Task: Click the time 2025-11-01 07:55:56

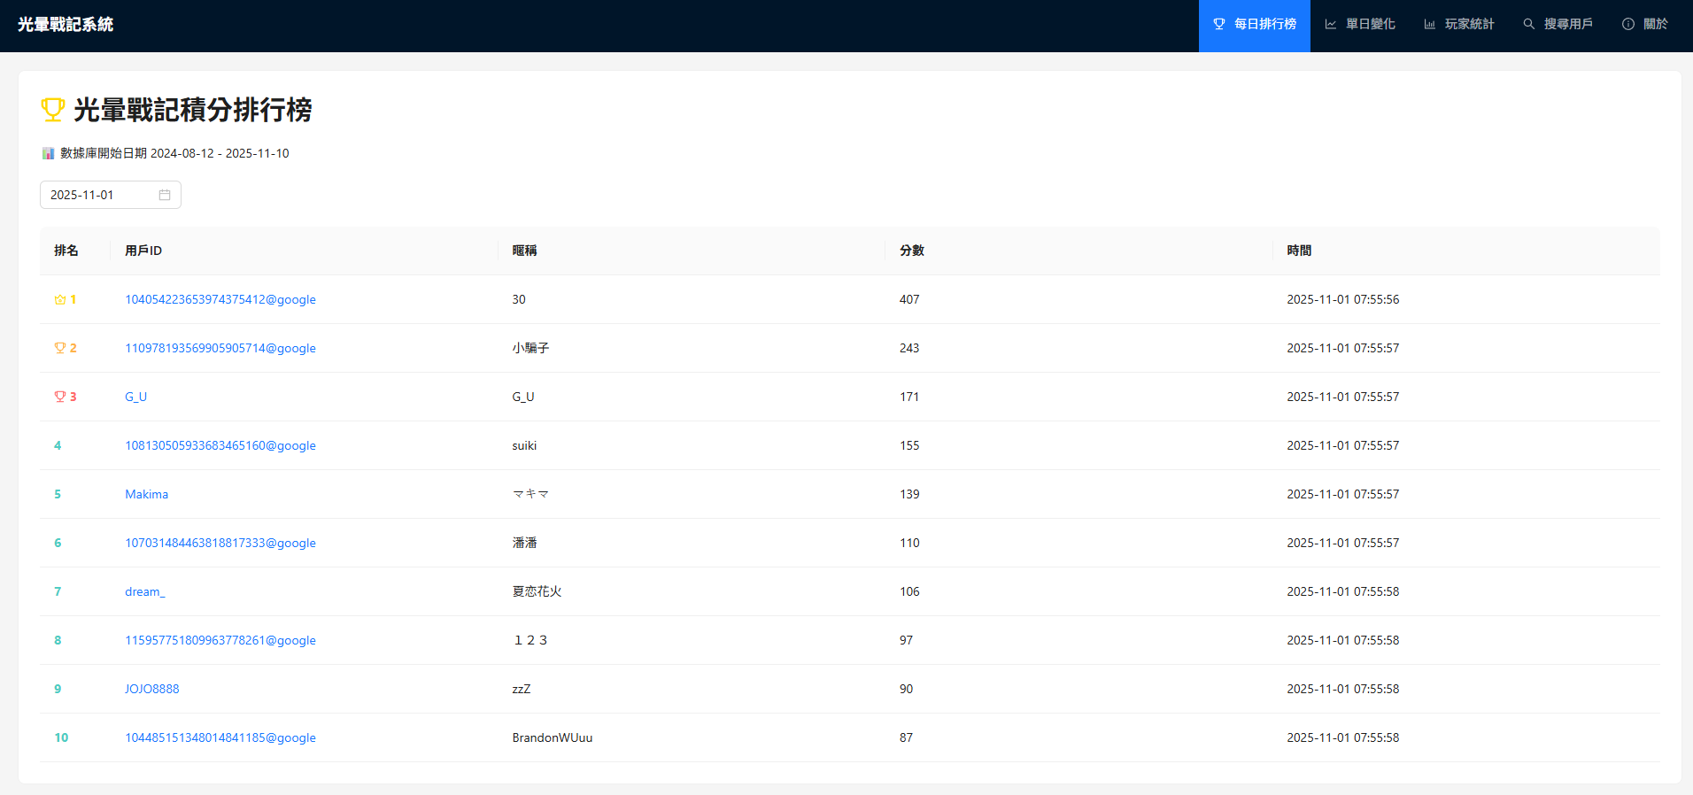Action: click(x=1343, y=299)
